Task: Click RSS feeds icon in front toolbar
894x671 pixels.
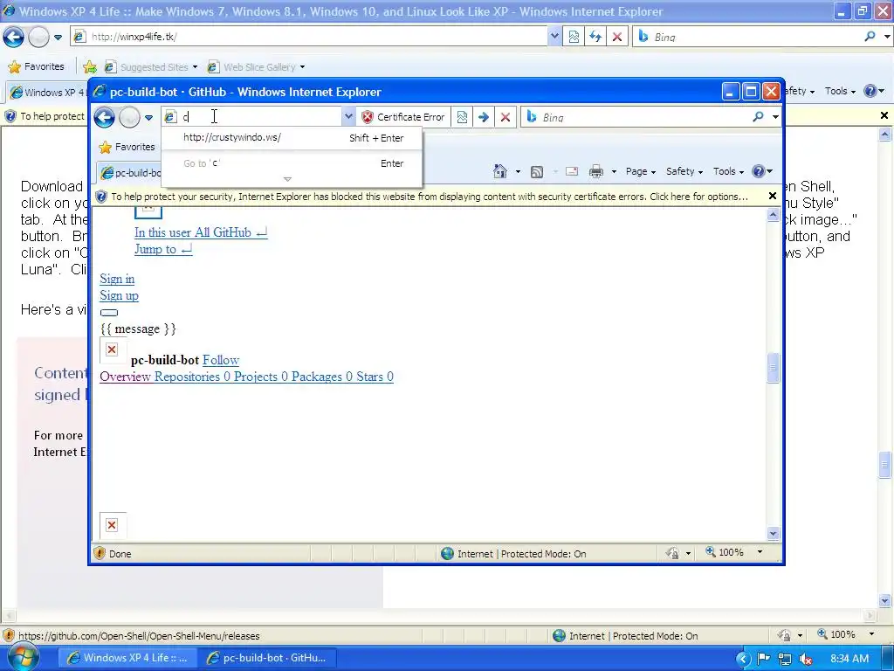Action: coord(537,171)
